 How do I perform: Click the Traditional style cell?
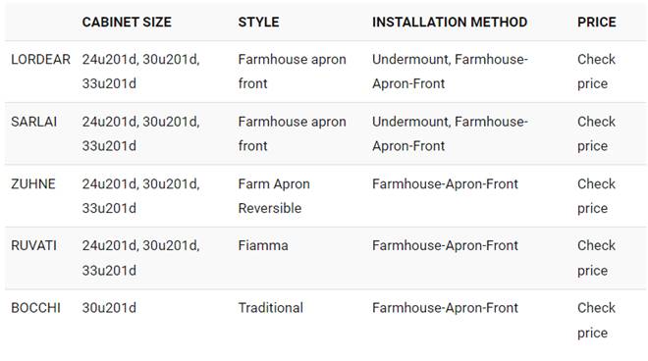coord(270,308)
